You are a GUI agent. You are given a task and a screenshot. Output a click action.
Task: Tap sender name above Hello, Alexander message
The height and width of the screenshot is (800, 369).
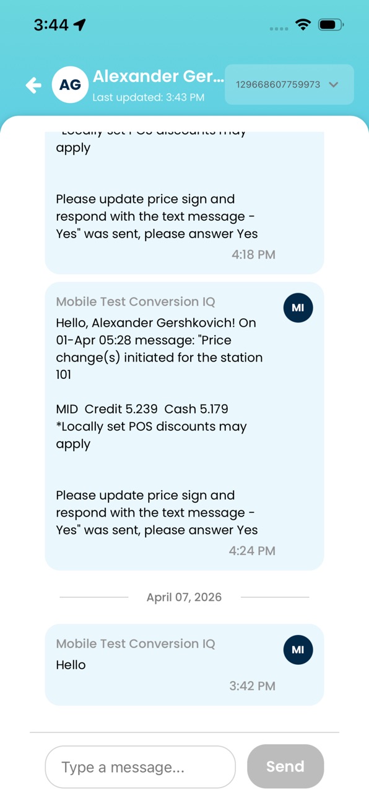[x=136, y=302]
